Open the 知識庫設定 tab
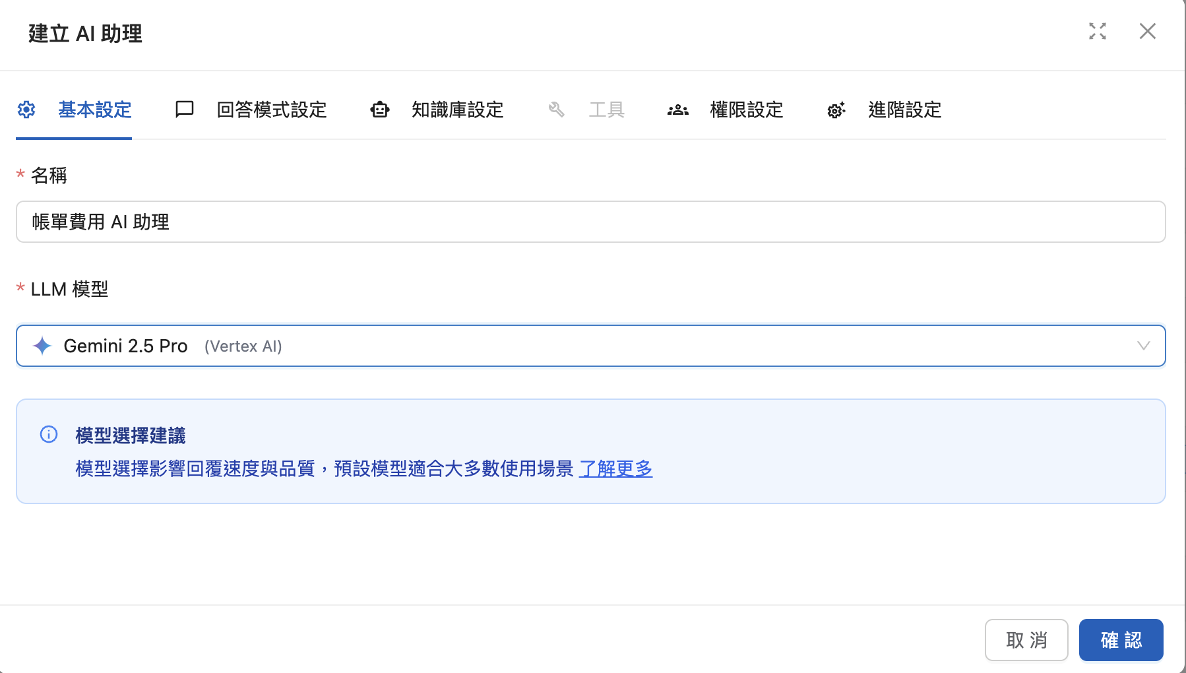Viewport: 1186px width, 673px height. [457, 110]
